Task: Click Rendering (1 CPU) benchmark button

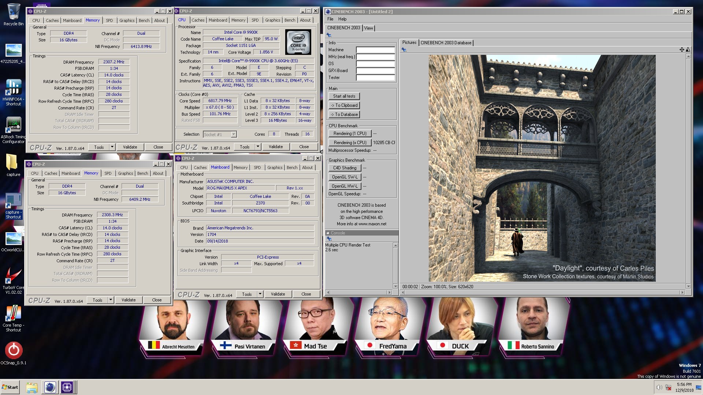Action: pyautogui.click(x=350, y=133)
